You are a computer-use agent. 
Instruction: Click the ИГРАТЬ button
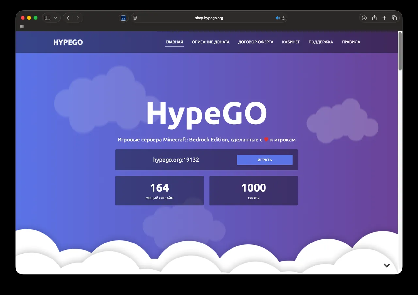point(265,160)
